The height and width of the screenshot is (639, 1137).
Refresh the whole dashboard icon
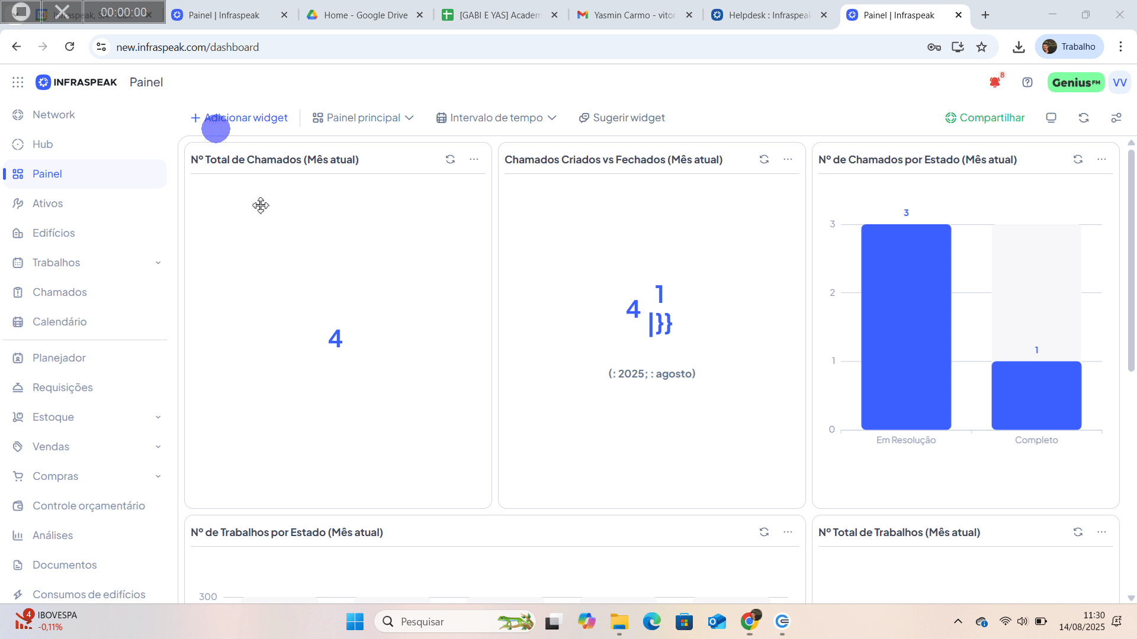pyautogui.click(x=1084, y=118)
